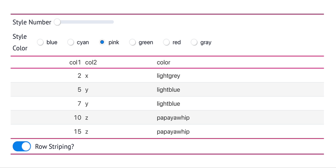The height and width of the screenshot is (168, 336).
Task: Click right end of Style Number slider track
Action: (x=113, y=22)
